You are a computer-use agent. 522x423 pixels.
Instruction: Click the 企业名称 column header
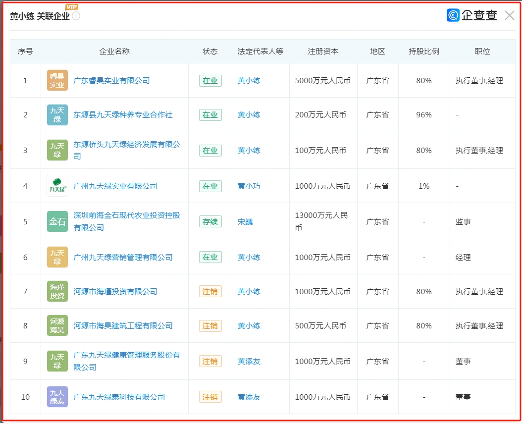[x=114, y=52]
